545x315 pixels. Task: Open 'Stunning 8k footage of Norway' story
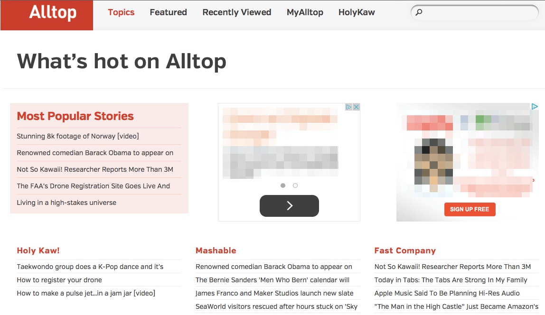pos(78,136)
